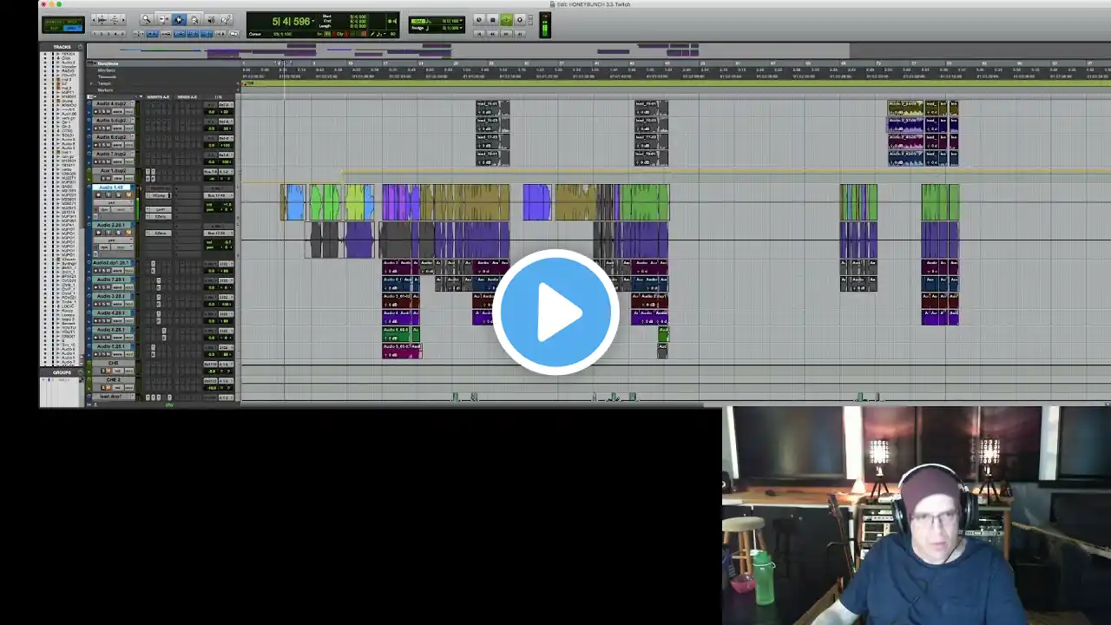The height and width of the screenshot is (625, 1111).
Task: Click the transport Fast Forward button
Action: [x=506, y=34]
